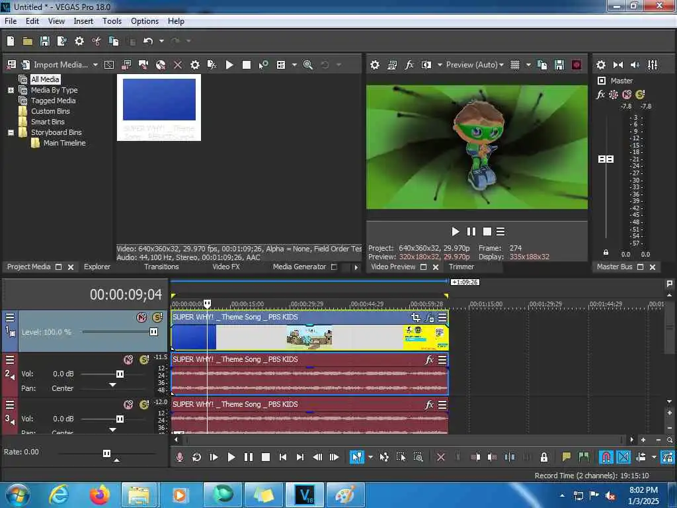Select the Normal edit tool in transport bar
Viewport: 677px width, 508px height.
point(356,457)
